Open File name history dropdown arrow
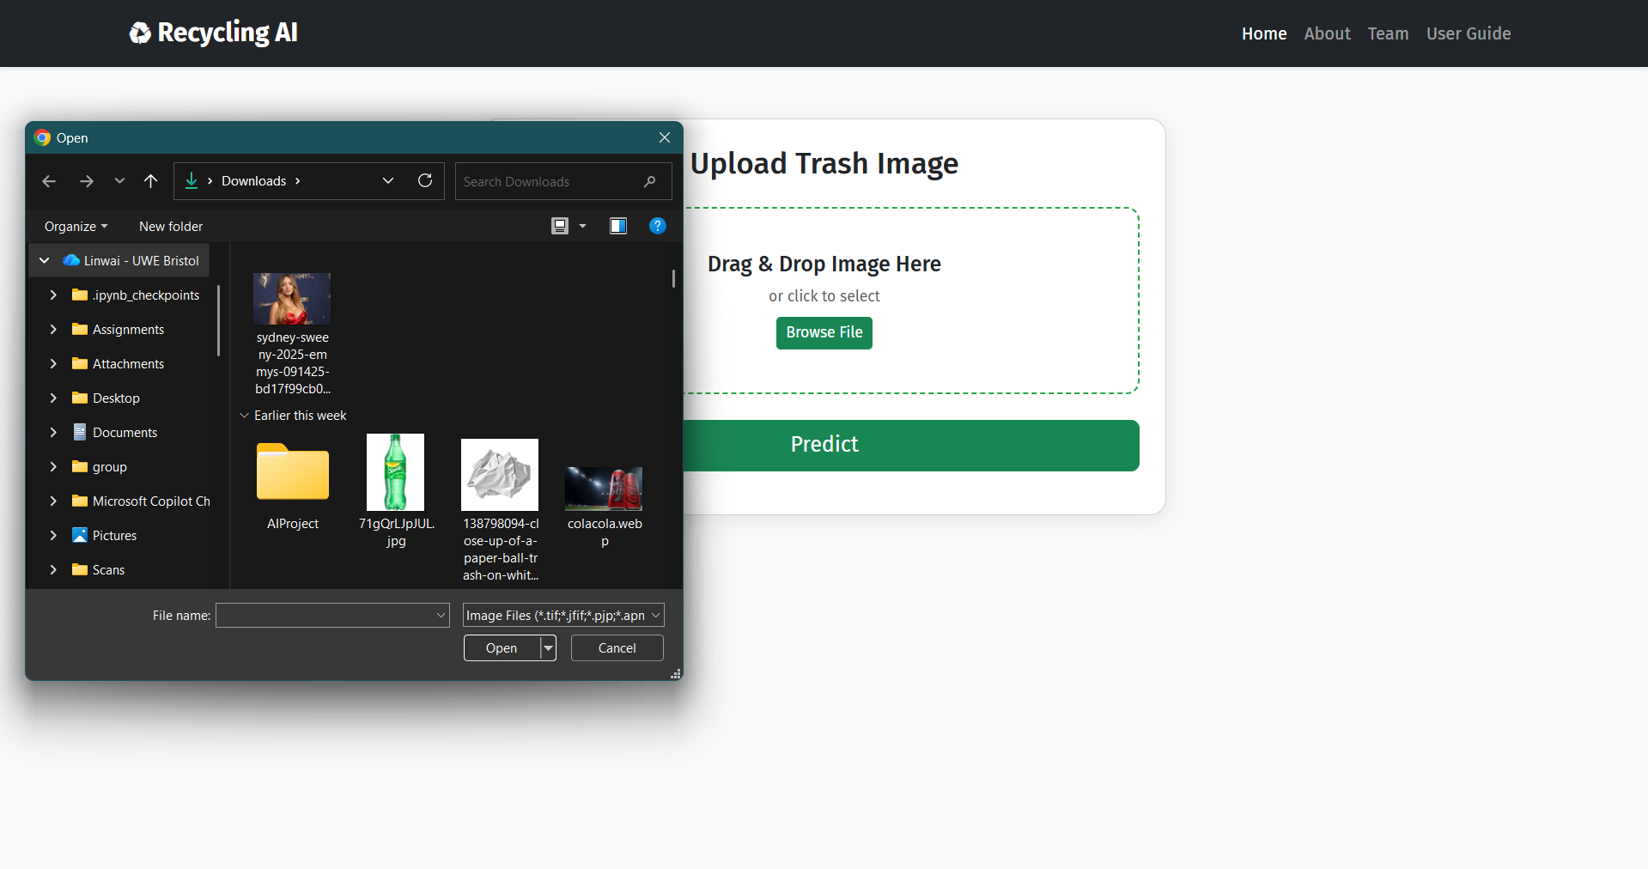1648x869 pixels. pos(441,616)
